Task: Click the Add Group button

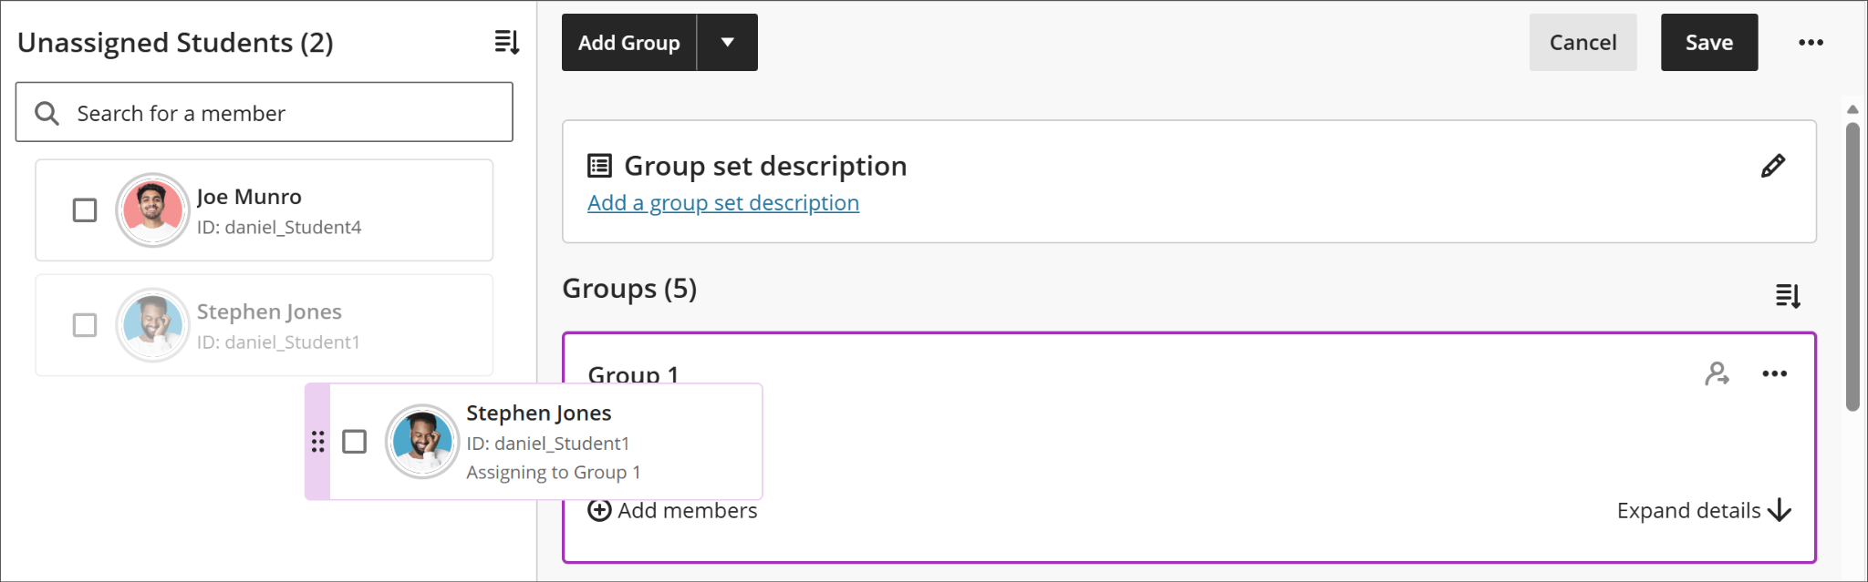Action: (629, 42)
